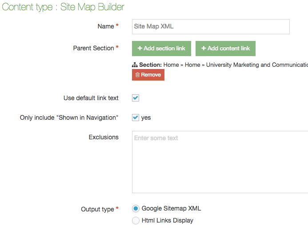The width and height of the screenshot is (308, 231).
Task: Select the Google Sitemap XML radio button
Action: (136, 208)
